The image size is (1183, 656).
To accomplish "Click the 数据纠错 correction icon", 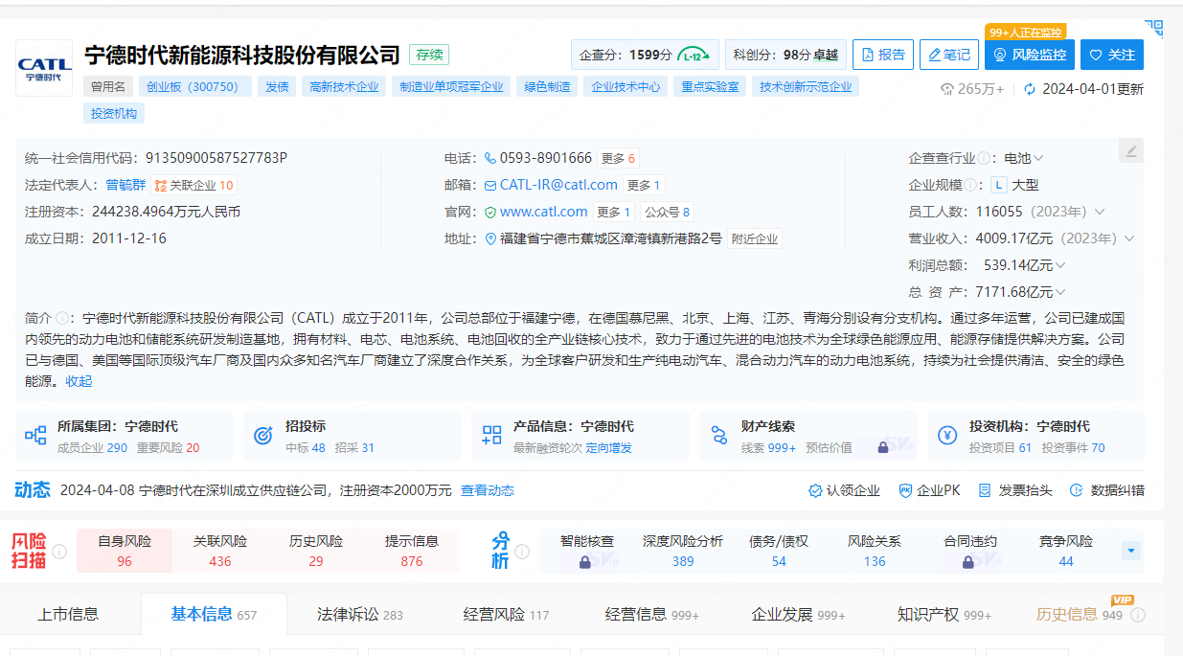I will pyautogui.click(x=1076, y=490).
